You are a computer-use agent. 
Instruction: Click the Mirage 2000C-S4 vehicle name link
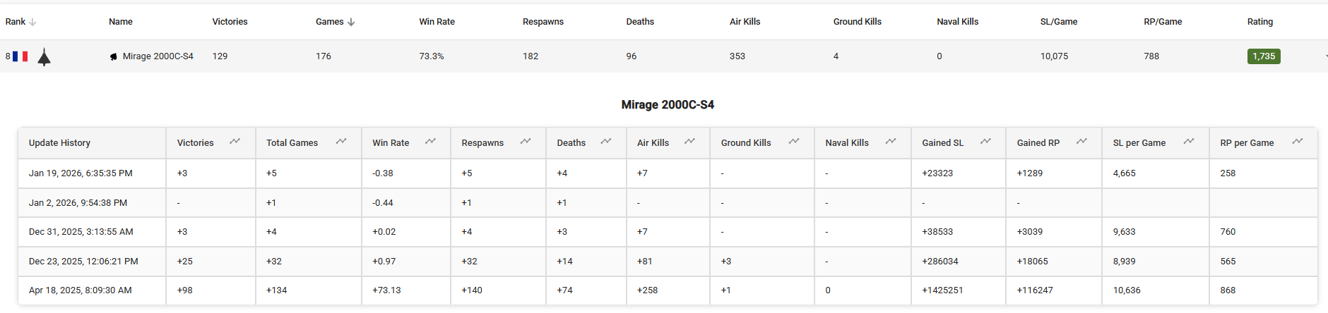click(158, 56)
